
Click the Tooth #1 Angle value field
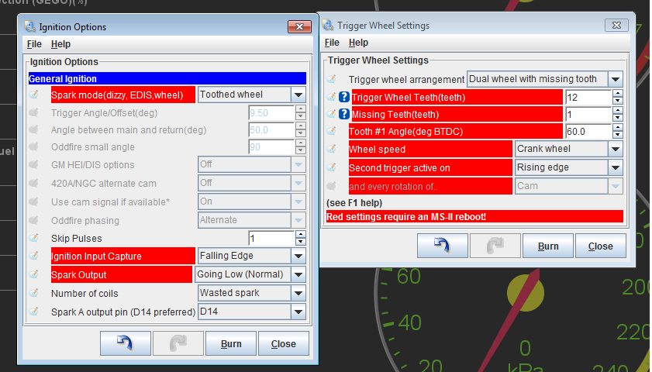pyautogui.click(x=587, y=132)
